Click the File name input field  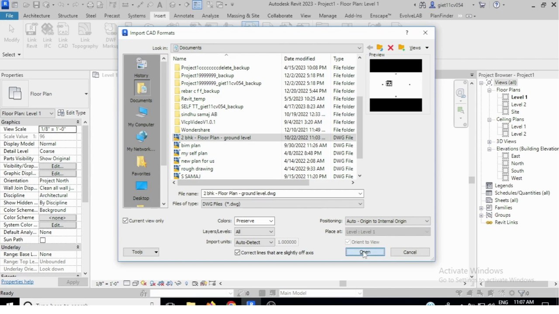tap(282, 193)
